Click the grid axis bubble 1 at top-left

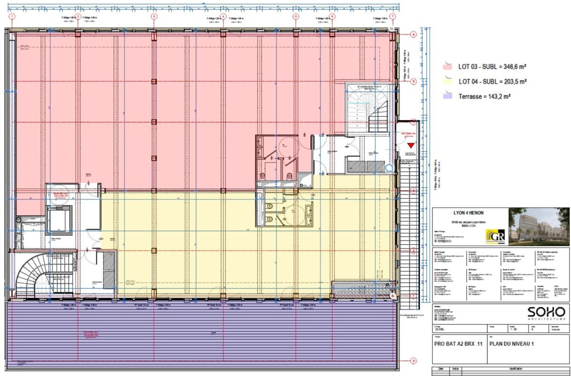point(12,16)
